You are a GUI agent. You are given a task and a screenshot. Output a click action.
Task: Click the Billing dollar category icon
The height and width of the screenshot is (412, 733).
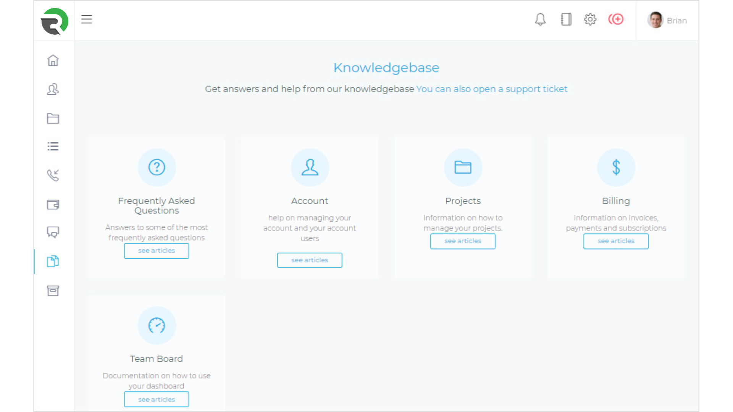(x=616, y=167)
